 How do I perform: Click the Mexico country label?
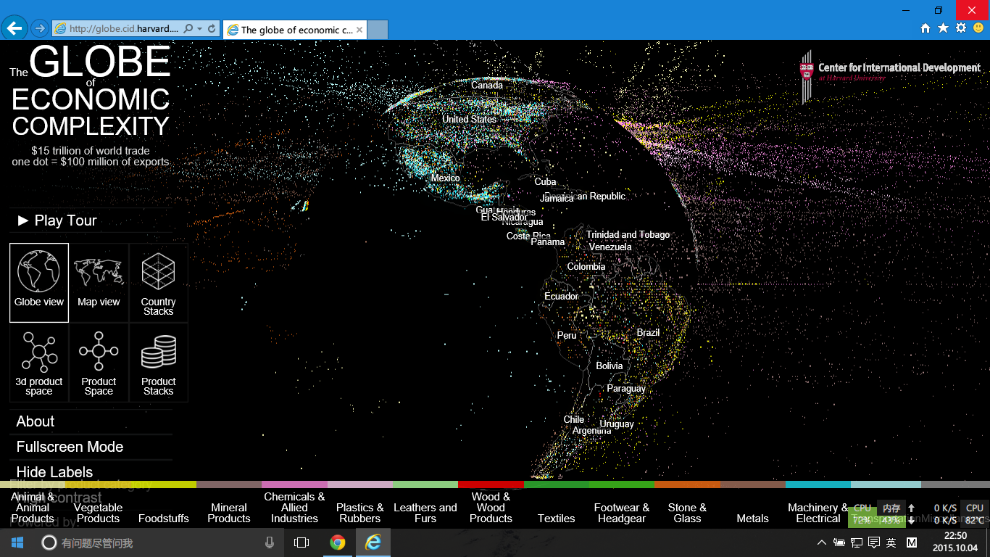[x=446, y=178]
